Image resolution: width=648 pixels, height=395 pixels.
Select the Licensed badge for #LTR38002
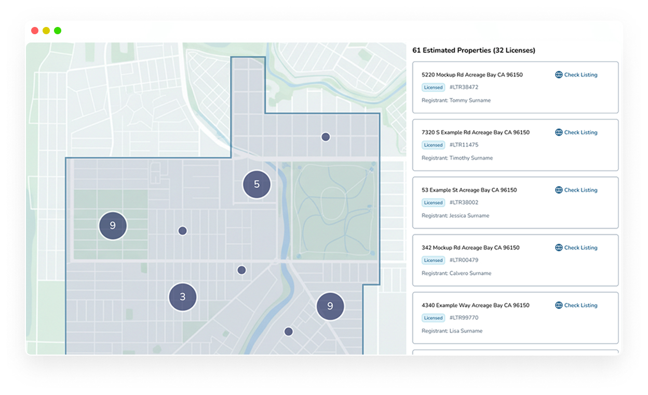click(433, 202)
